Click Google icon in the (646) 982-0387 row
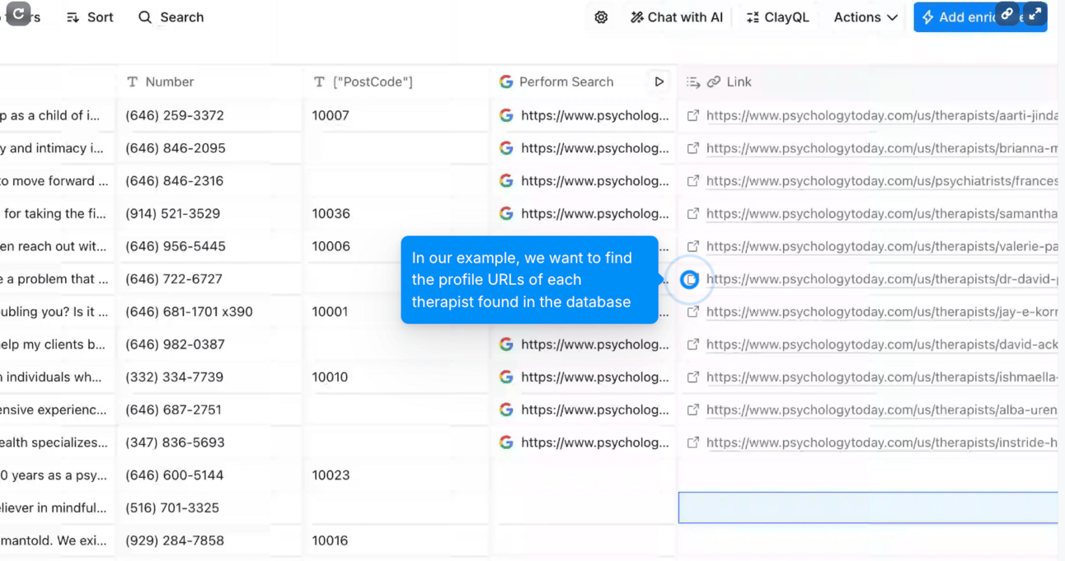Image resolution: width=1065 pixels, height=561 pixels. 506,344
